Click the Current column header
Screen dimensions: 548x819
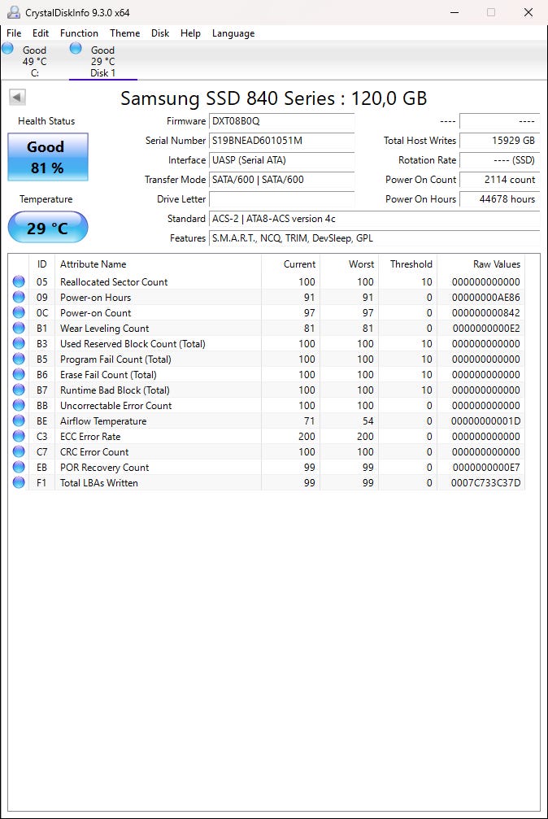tap(290, 264)
